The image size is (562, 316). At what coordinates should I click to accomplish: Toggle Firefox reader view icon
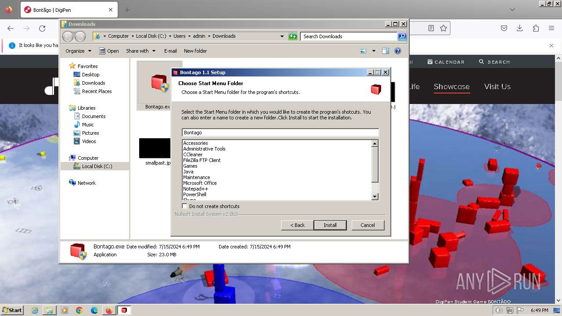(431, 28)
